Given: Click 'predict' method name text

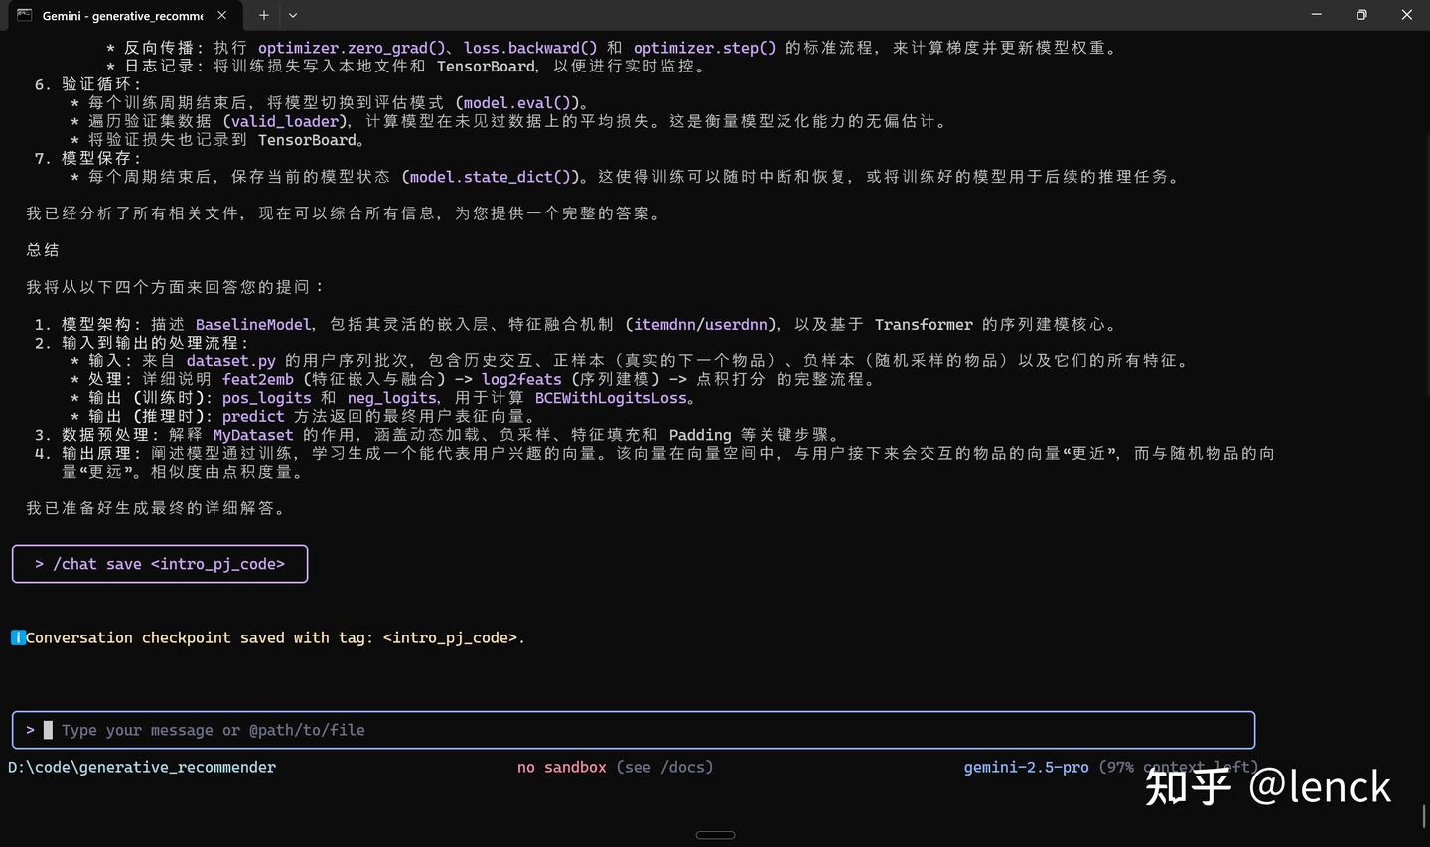Looking at the screenshot, I should click(x=253, y=417).
